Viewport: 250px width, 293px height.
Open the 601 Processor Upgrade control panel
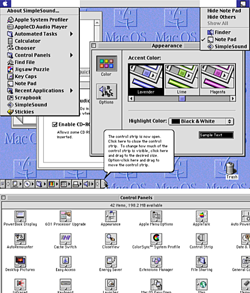[65, 216]
